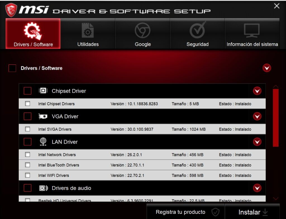The height and width of the screenshot is (219, 286).
Task: Click the Instalar button
Action: pyautogui.click(x=252, y=212)
